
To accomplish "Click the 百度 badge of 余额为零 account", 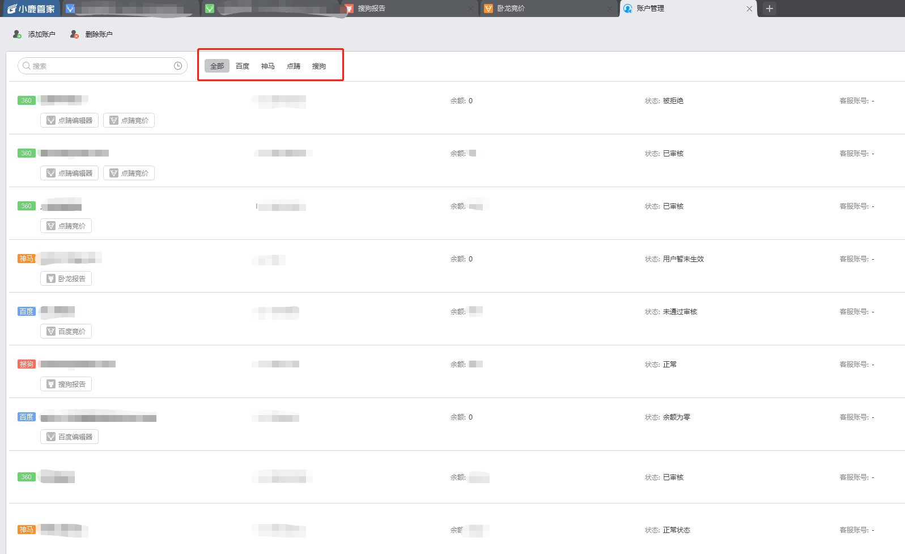I will click(x=27, y=417).
